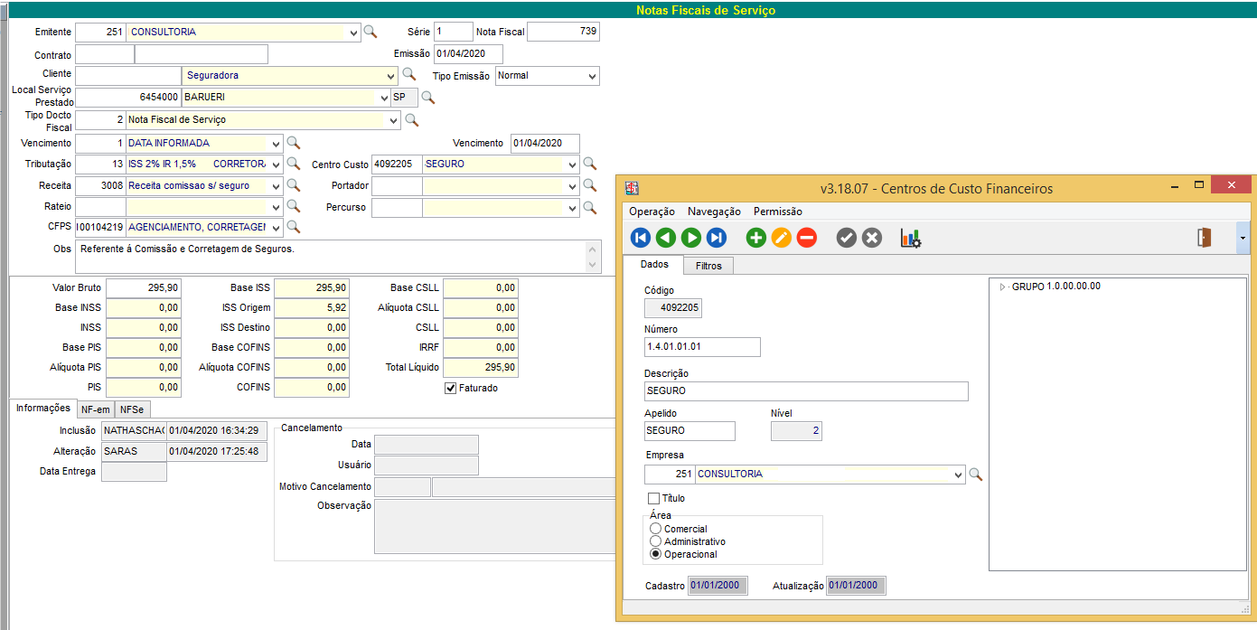Switch to the NFSe tab
1257x630 pixels.
click(x=132, y=409)
